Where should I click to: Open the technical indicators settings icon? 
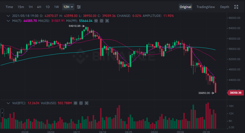click(x=79, y=7)
